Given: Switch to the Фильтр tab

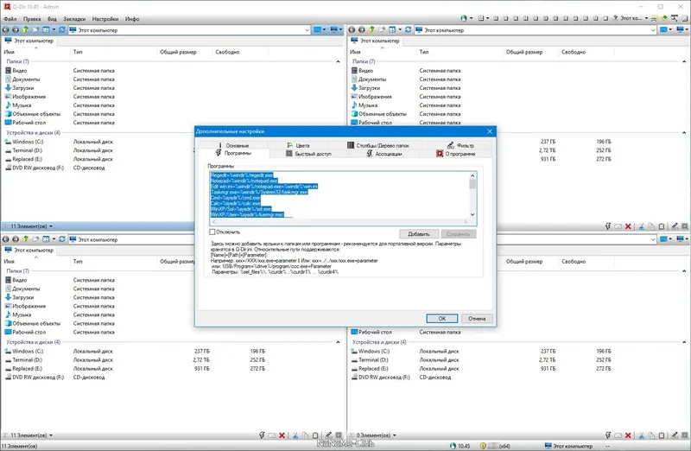Looking at the screenshot, I should pos(460,145).
